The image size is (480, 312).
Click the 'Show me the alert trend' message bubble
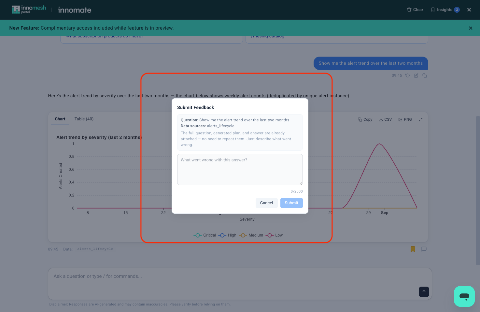(371, 63)
